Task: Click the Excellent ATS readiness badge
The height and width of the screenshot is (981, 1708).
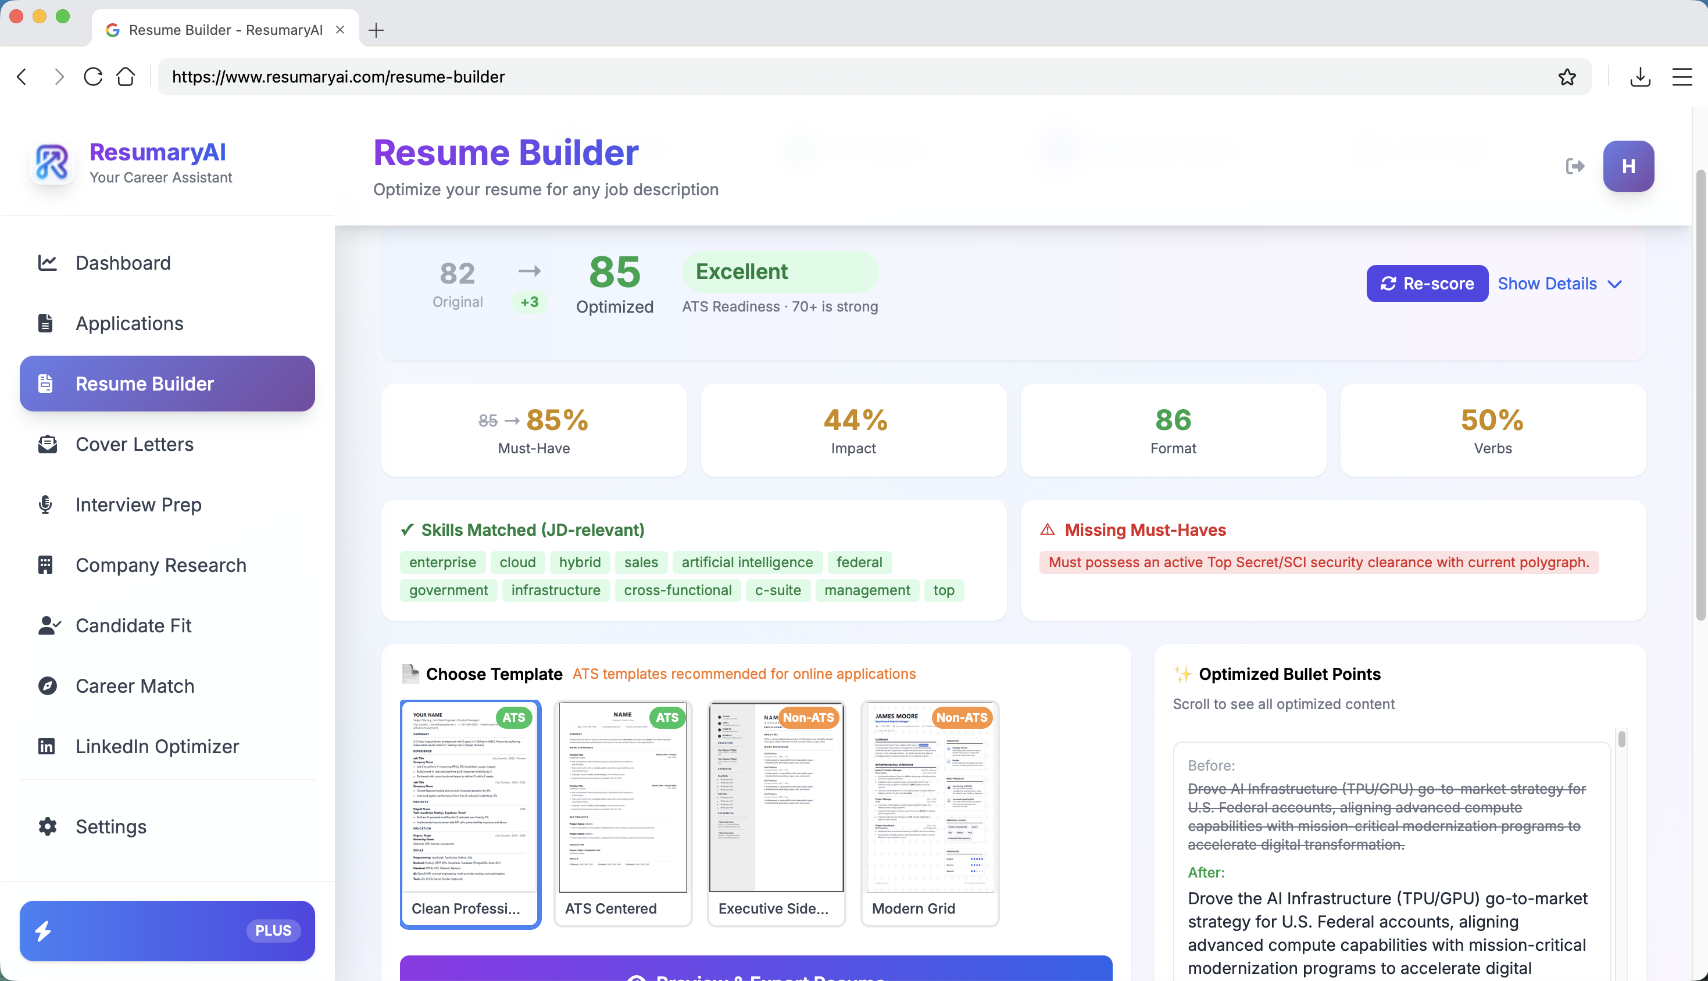Action: pyautogui.click(x=780, y=271)
